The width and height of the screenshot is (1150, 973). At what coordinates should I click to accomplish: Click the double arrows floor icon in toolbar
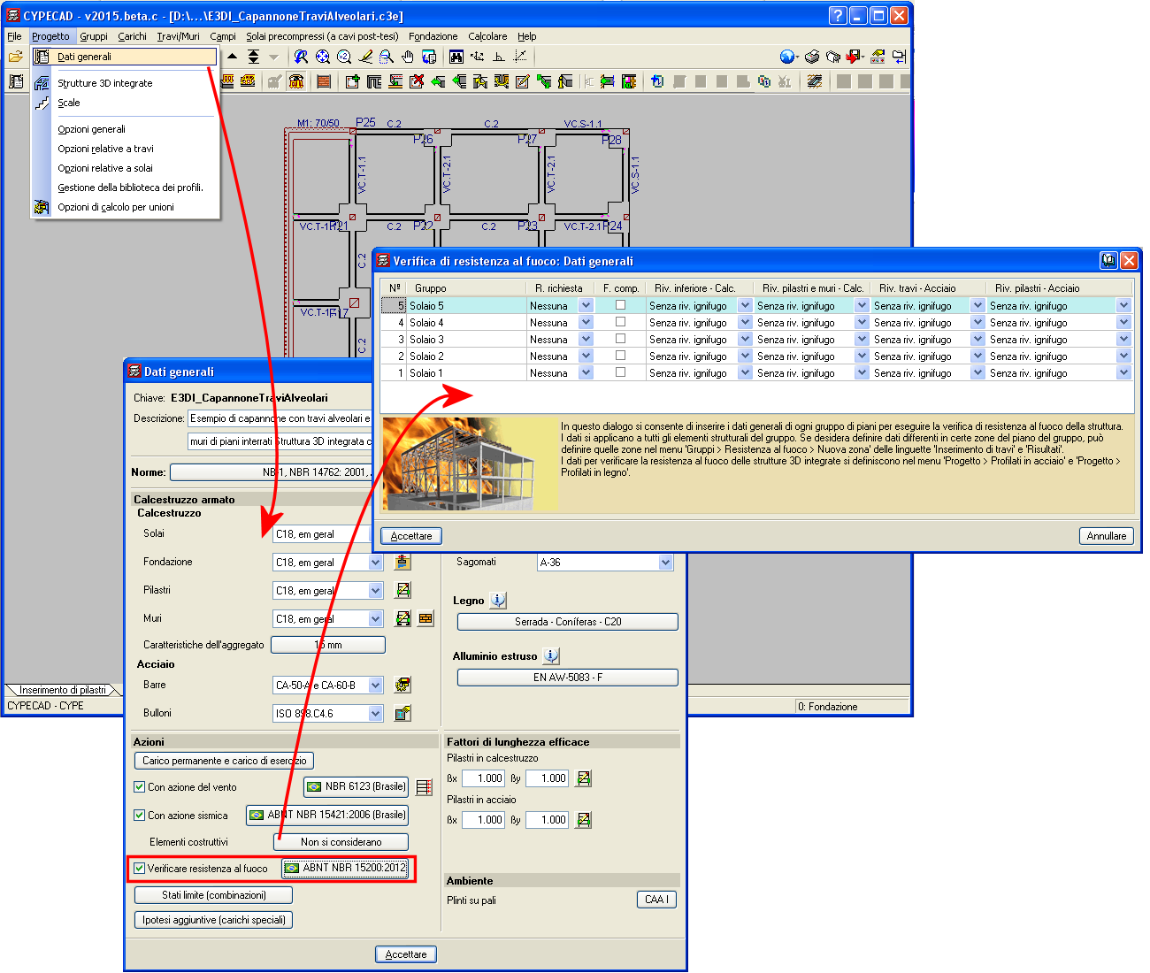[x=254, y=57]
